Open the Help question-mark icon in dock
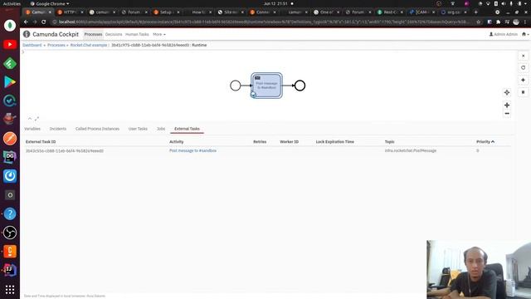531x299 pixels. (10, 213)
